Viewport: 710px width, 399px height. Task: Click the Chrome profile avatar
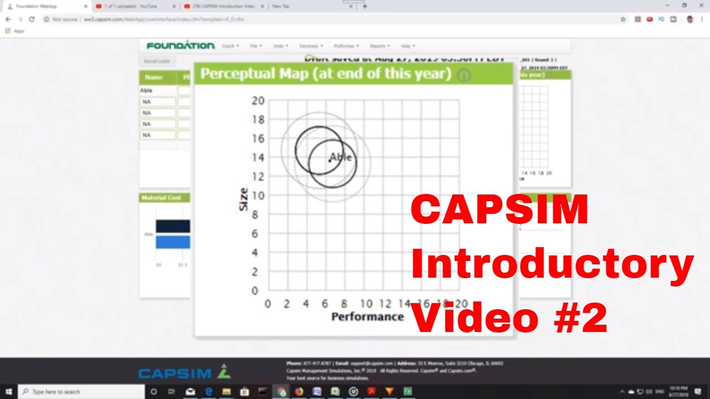click(x=689, y=19)
